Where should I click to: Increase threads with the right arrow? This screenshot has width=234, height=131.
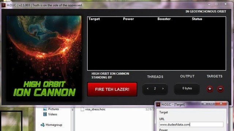click(163, 88)
